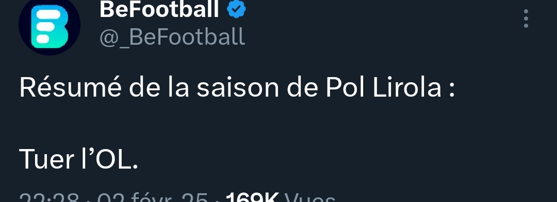The height and width of the screenshot is (202, 557).
Task: Open profile via BeFootball display name
Action: pyautogui.click(x=159, y=9)
